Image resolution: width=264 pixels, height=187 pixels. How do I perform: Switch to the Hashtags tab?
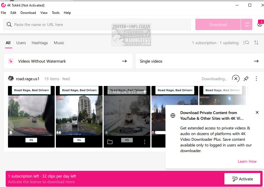pyautogui.click(x=40, y=43)
